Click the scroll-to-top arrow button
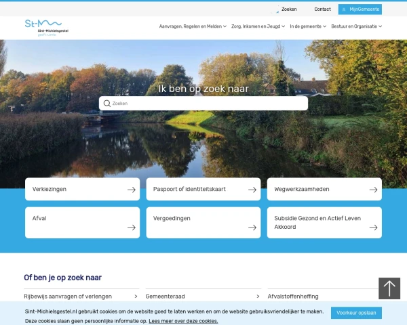The image size is (407, 325). click(389, 288)
